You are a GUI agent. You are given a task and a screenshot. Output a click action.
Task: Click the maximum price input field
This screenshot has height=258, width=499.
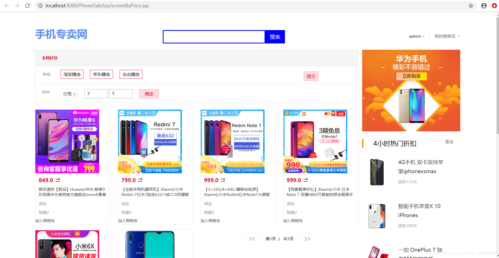coord(121,94)
